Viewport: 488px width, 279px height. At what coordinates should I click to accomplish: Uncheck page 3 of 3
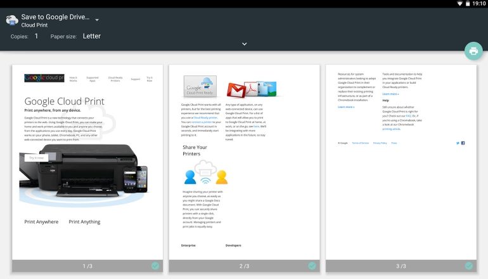[468, 266]
